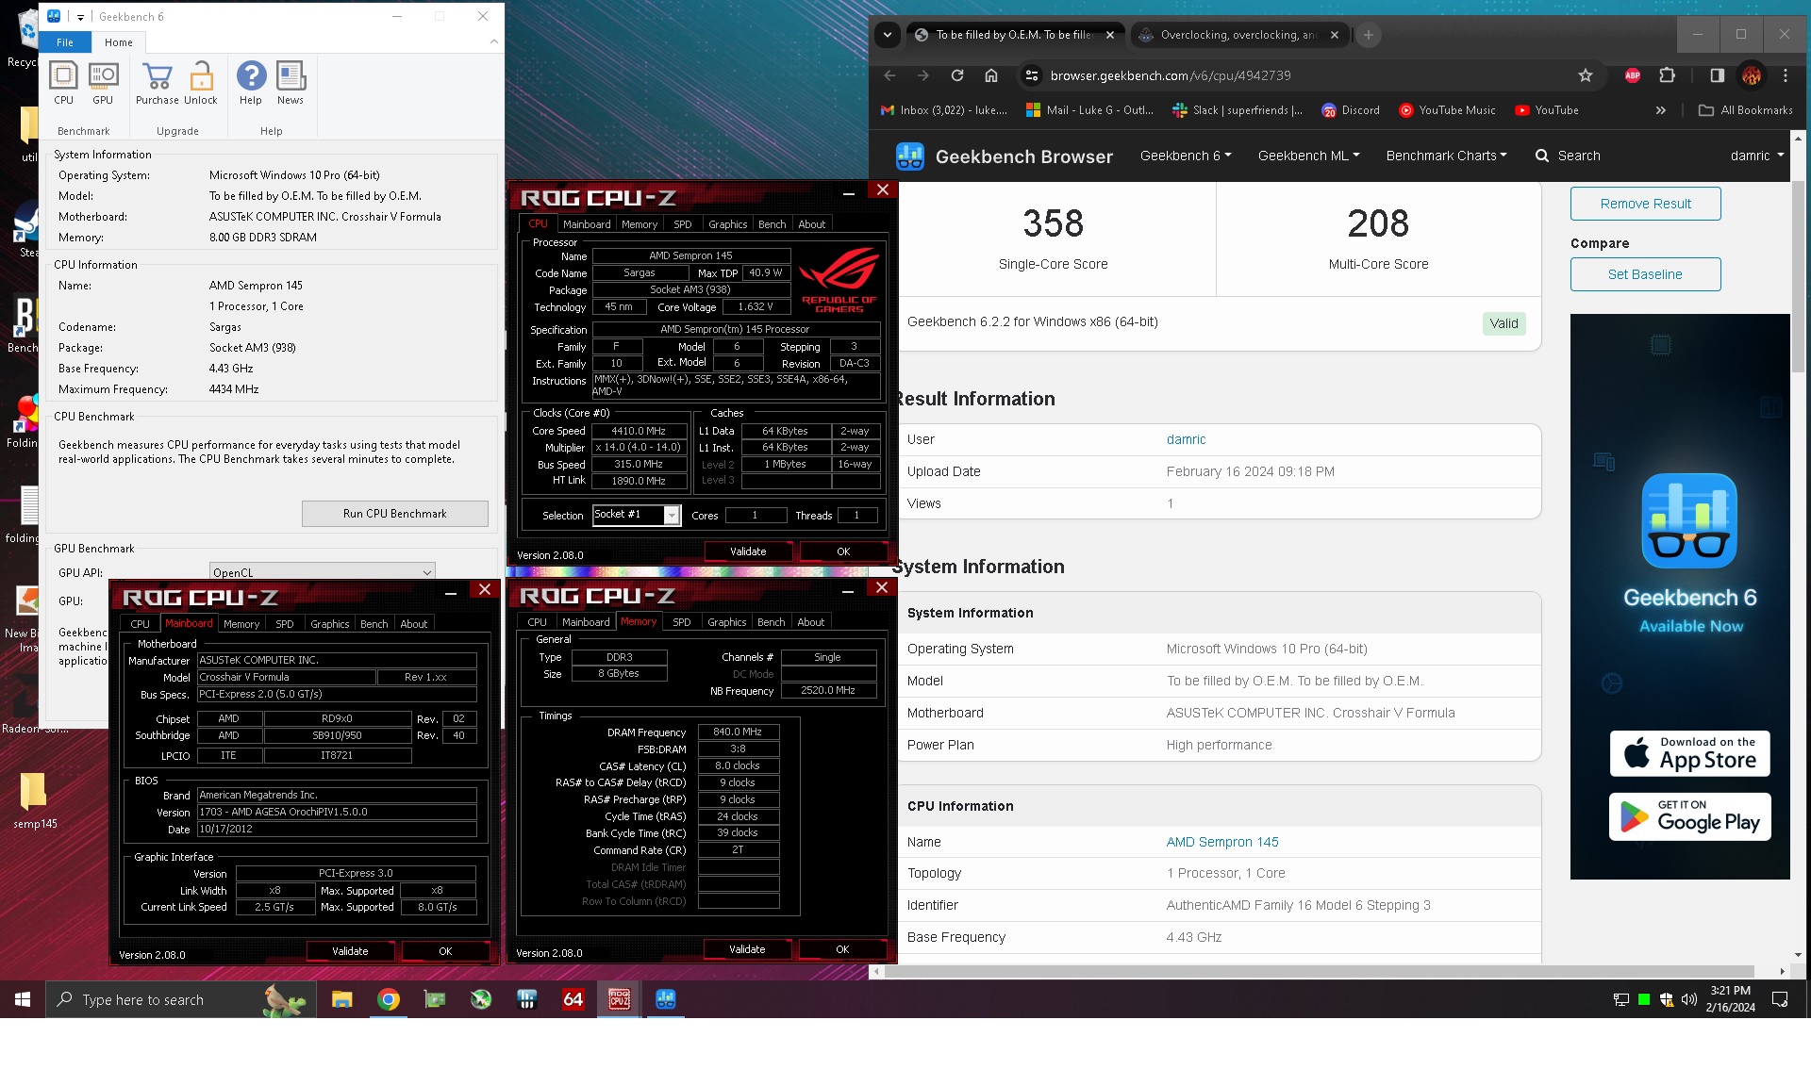Open Bench tab in top CPU-Z window
Image resolution: width=1811 pixels, height=1086 pixels.
(x=772, y=224)
